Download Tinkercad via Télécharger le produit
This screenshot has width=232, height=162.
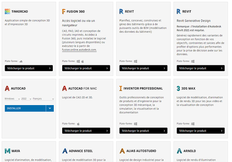coord(29,68)
